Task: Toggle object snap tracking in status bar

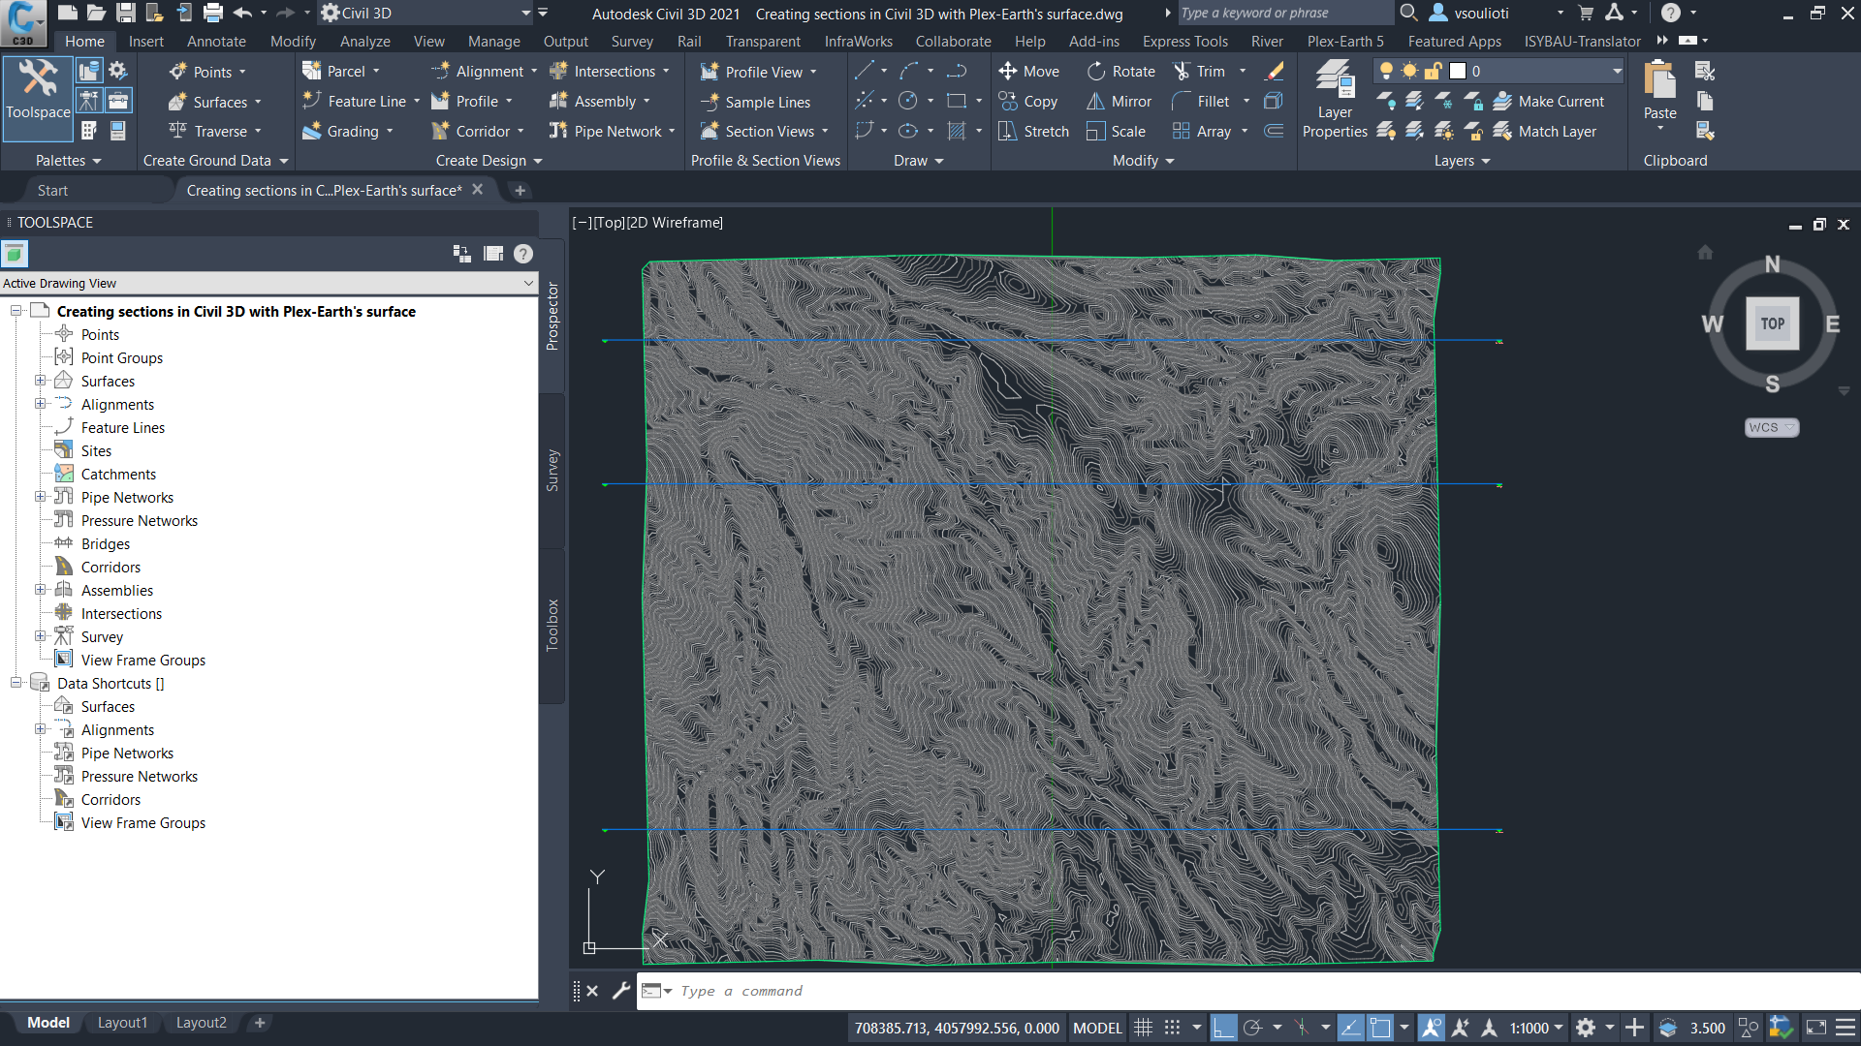Action: point(1351,1028)
